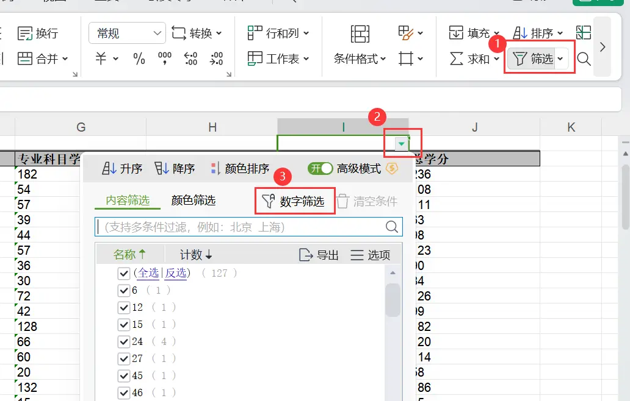This screenshot has height=401, width=630.
Task: Expand the 筛选 filter dropdown arrow
Action: [560, 59]
